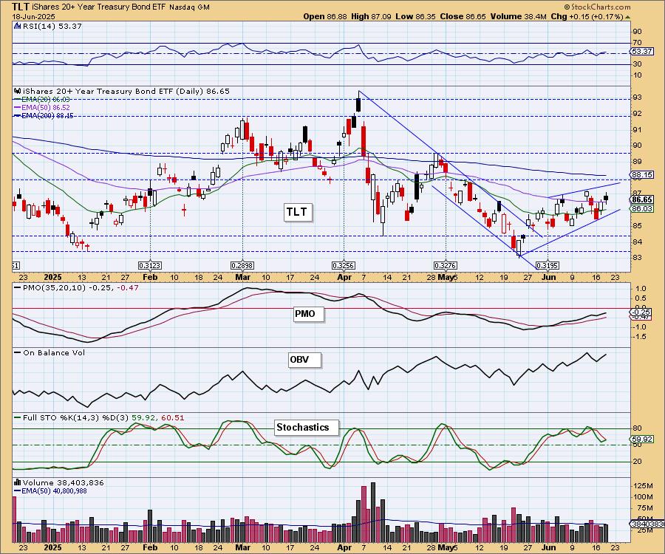Click the Stochastics annotation box
The height and width of the screenshot is (554, 665).
(x=307, y=427)
